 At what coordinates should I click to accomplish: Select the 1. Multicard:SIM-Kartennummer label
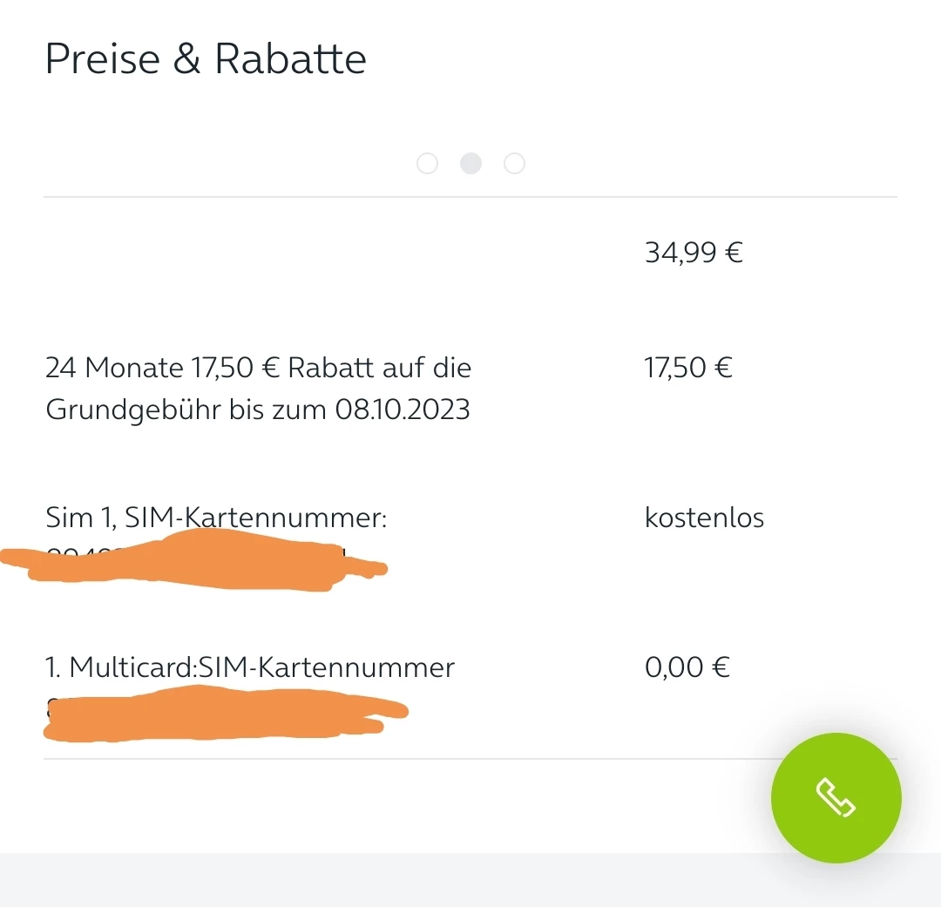pyautogui.click(x=249, y=667)
